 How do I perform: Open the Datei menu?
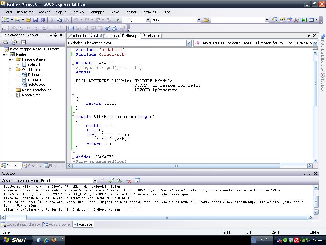click(8, 12)
